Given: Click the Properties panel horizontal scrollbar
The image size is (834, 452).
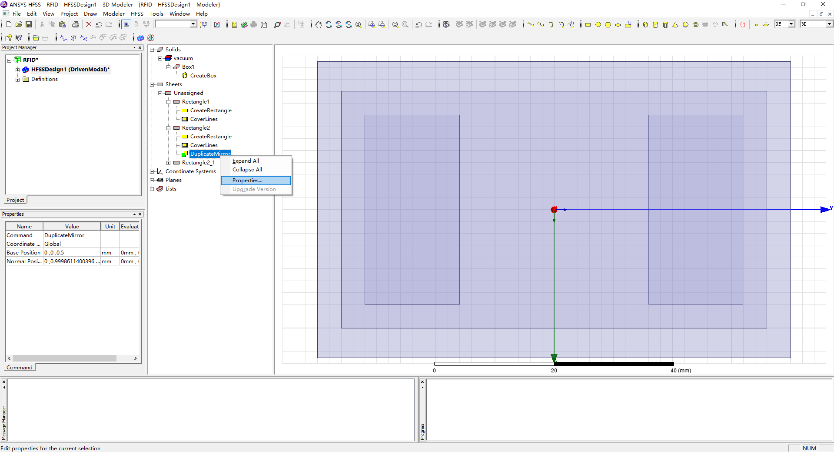Looking at the screenshot, I should 64,358.
